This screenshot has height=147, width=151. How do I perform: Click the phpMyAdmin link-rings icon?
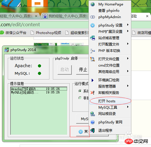pyautogui.click(x=93, y=17)
